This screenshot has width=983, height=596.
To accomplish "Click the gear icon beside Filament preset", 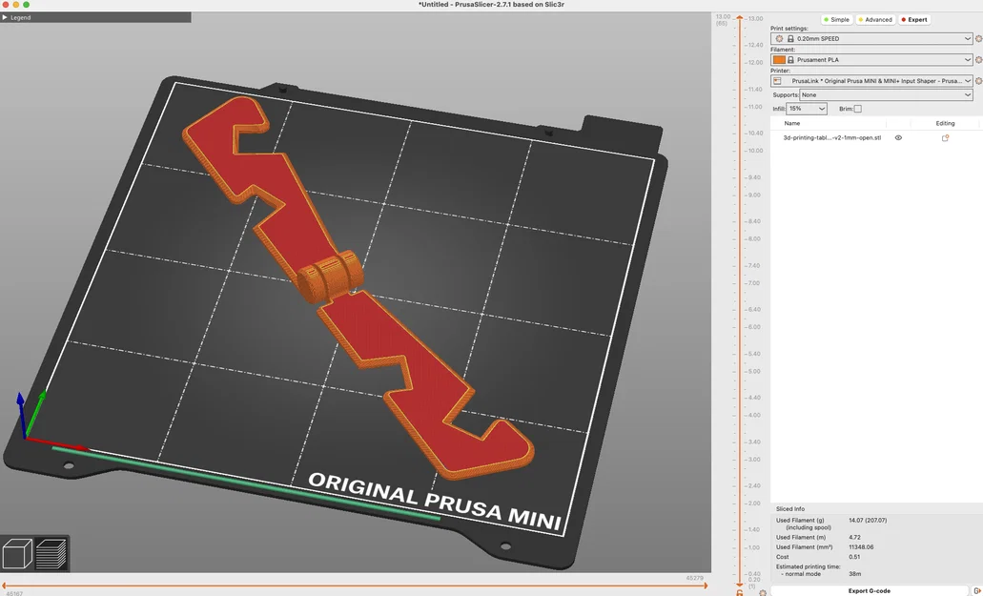I will click(x=978, y=60).
